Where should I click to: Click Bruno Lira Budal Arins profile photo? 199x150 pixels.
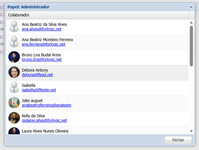tap(14, 57)
